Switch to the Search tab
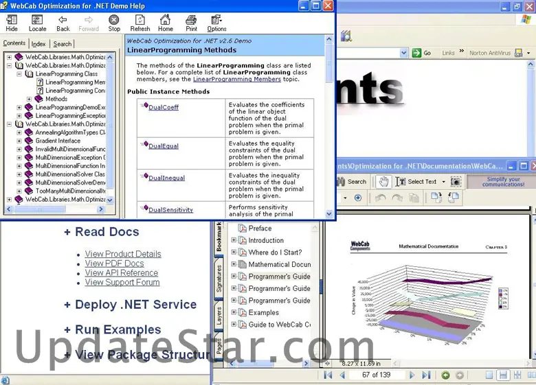Viewport: 536px width, 385px height. tap(63, 44)
